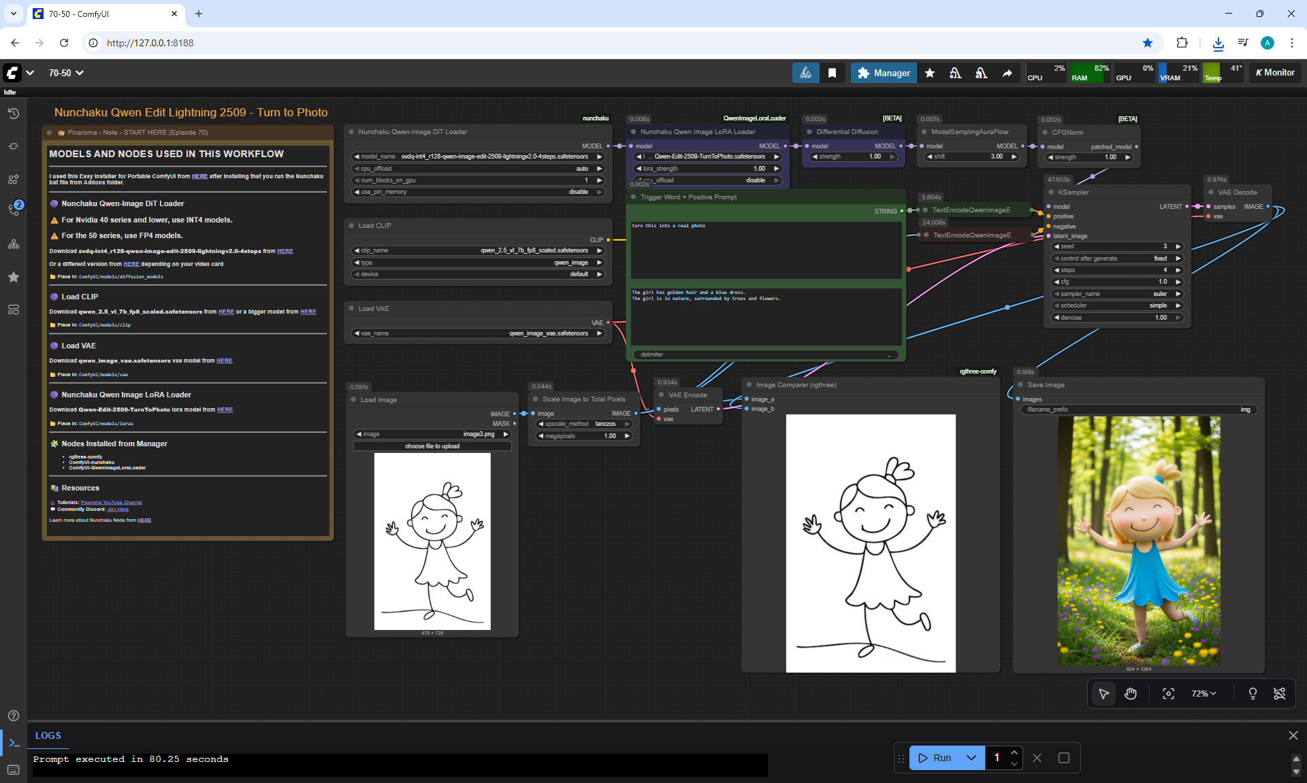The height and width of the screenshot is (783, 1307).
Task: Click choose file to upload button
Action: point(432,446)
